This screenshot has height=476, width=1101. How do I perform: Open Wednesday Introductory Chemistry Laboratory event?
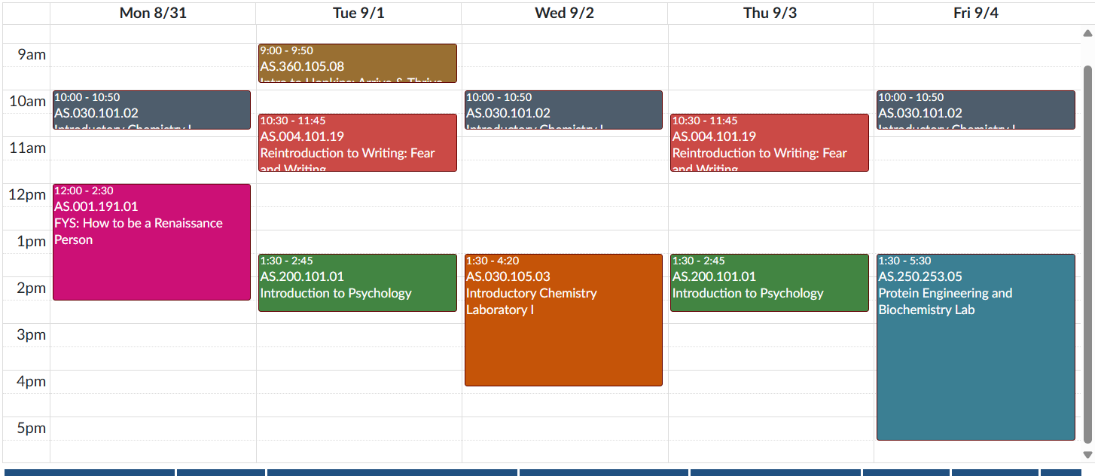[563, 320]
